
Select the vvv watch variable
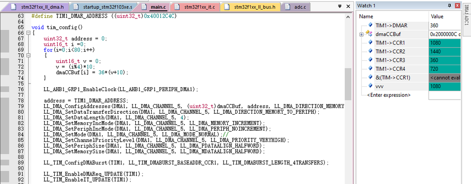(380, 86)
